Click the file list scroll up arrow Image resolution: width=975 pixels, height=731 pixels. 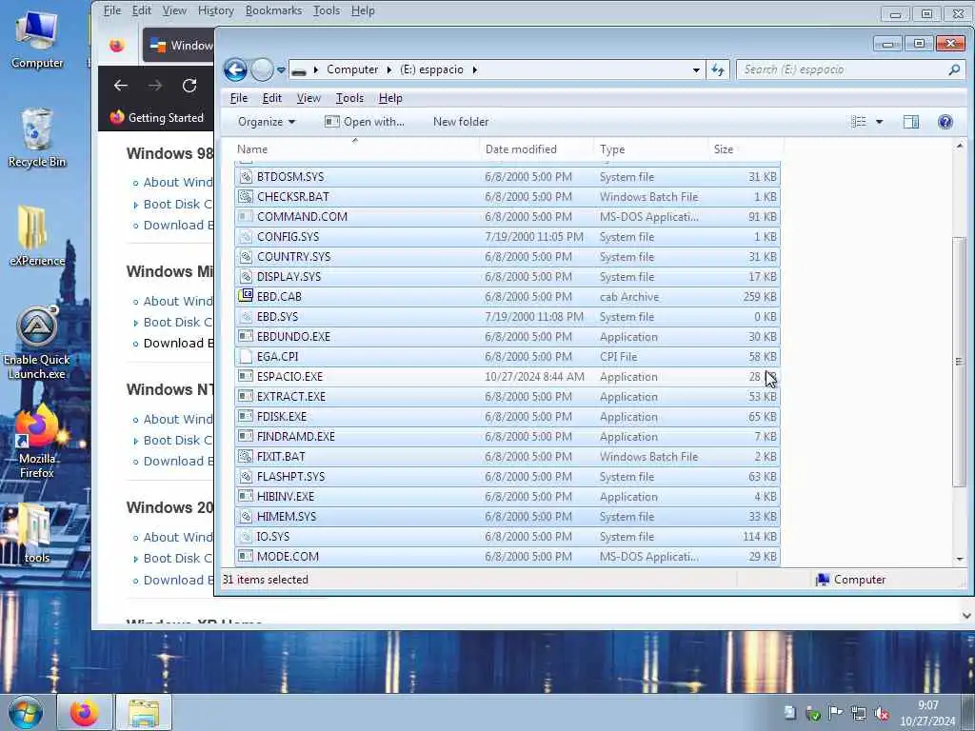(960, 146)
